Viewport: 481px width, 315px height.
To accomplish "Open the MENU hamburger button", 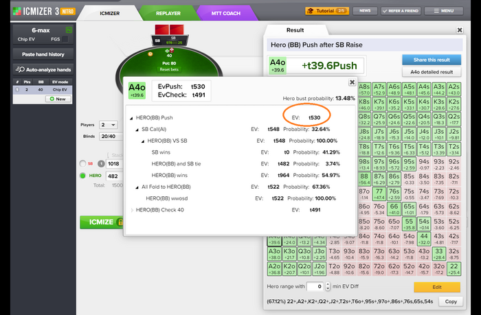I will tap(444, 11).
